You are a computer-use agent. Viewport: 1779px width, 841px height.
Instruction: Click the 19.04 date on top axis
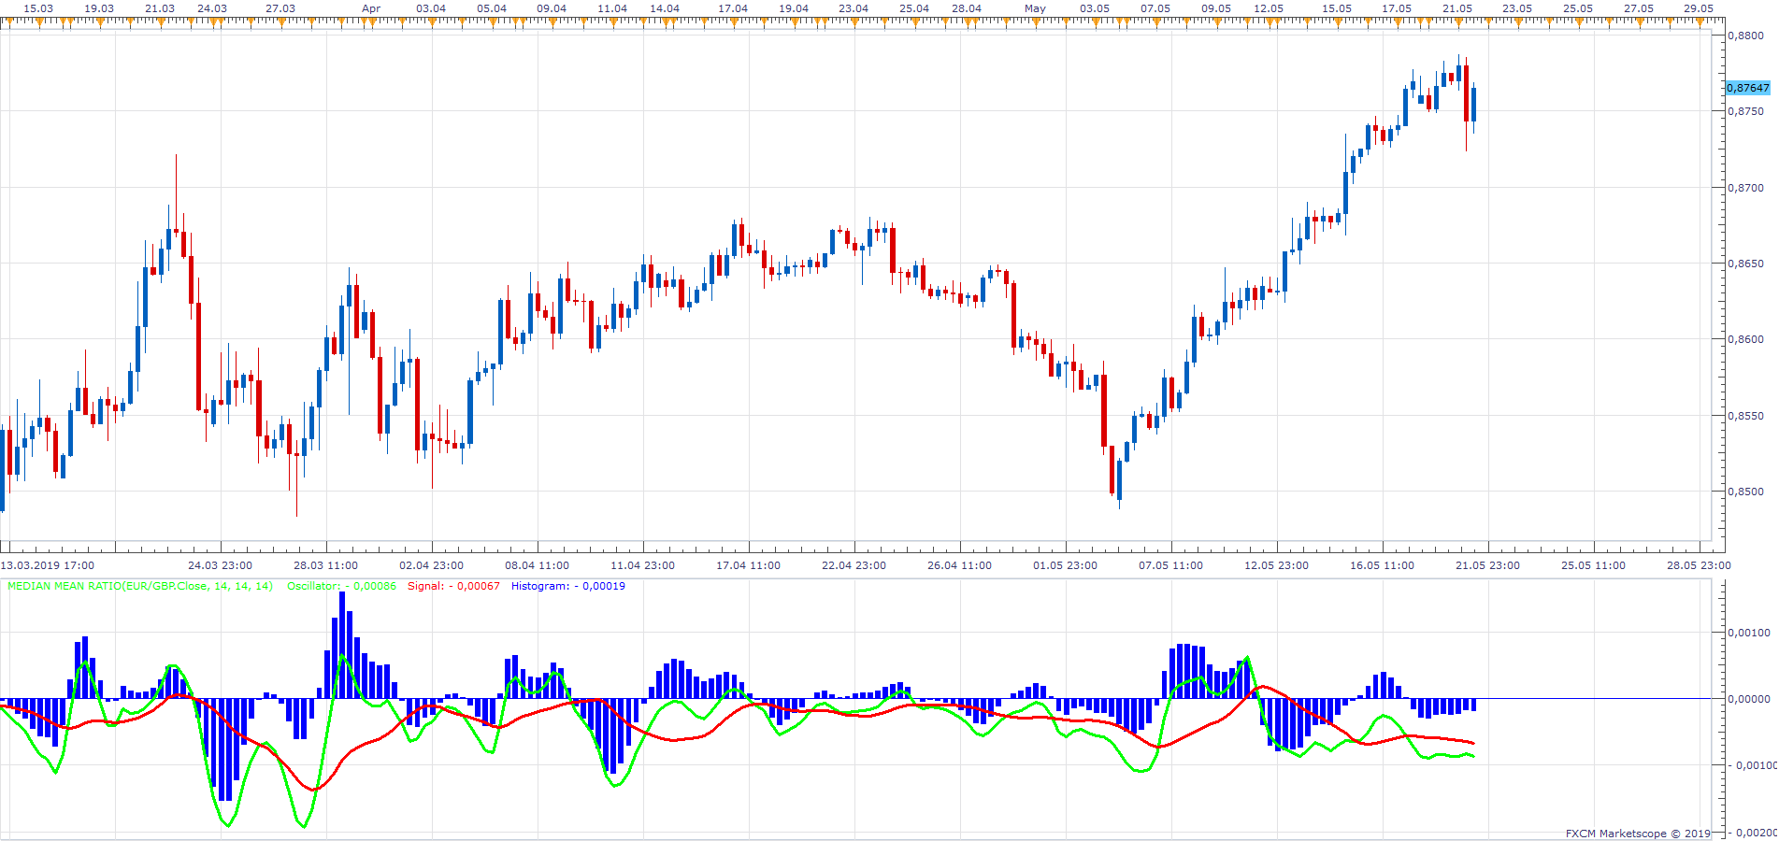pyautogui.click(x=794, y=8)
